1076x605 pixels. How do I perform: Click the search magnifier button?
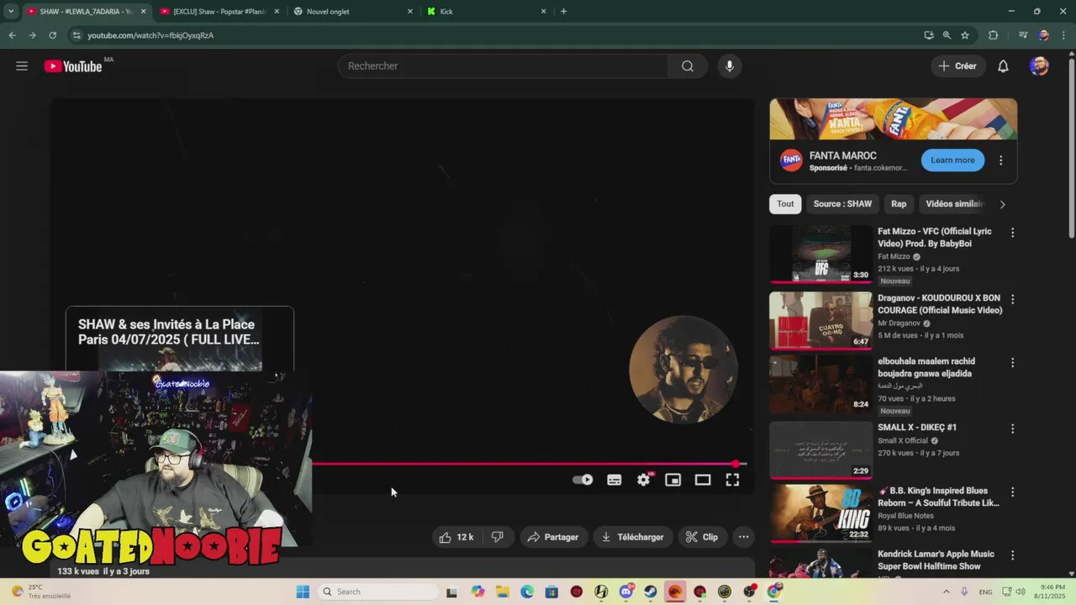coord(688,66)
